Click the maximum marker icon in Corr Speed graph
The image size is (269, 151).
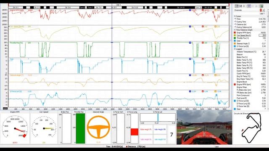(203, 26)
